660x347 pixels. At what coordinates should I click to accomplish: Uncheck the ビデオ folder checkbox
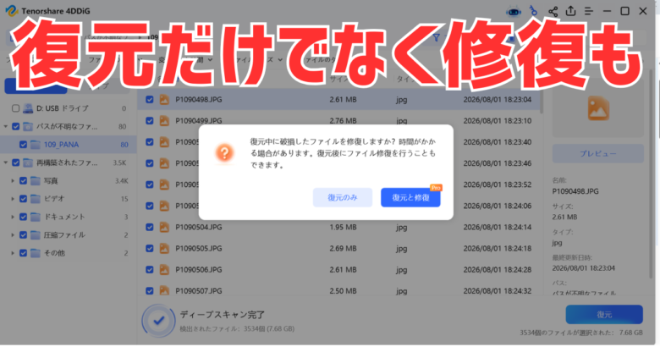click(23, 199)
